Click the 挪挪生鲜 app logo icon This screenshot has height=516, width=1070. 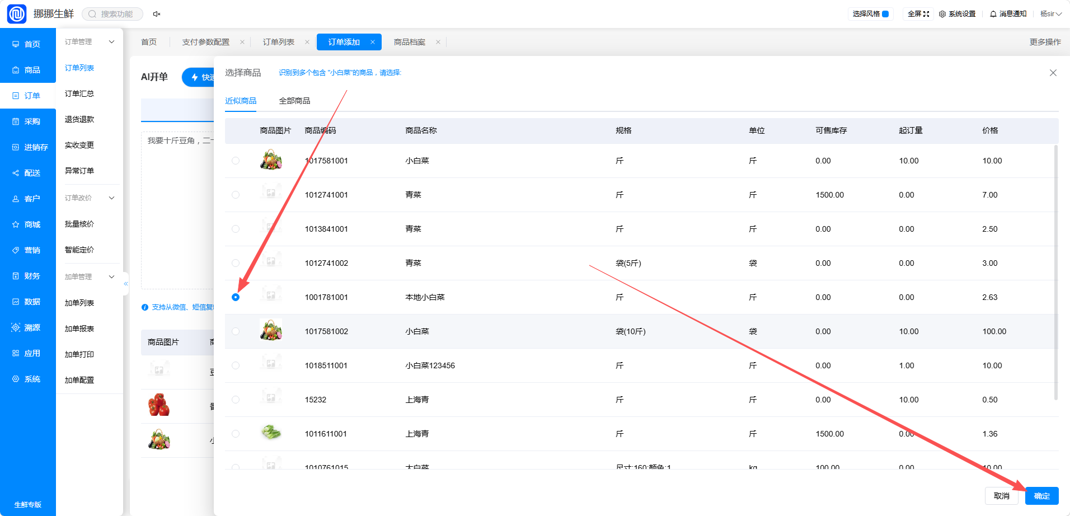pyautogui.click(x=17, y=14)
